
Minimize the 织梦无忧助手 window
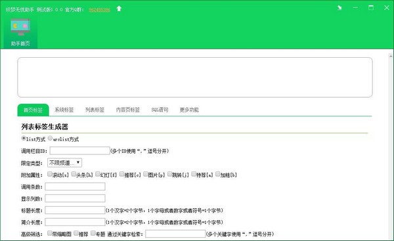click(355, 8)
